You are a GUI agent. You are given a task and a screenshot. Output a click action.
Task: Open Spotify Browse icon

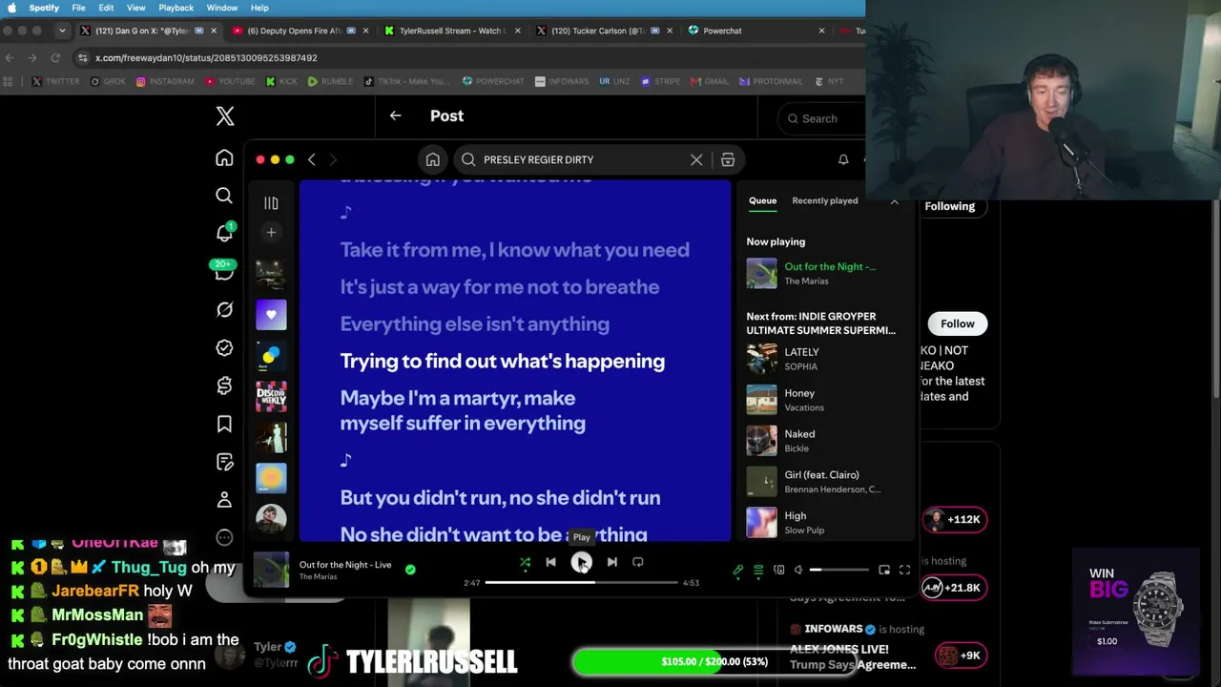[728, 159]
